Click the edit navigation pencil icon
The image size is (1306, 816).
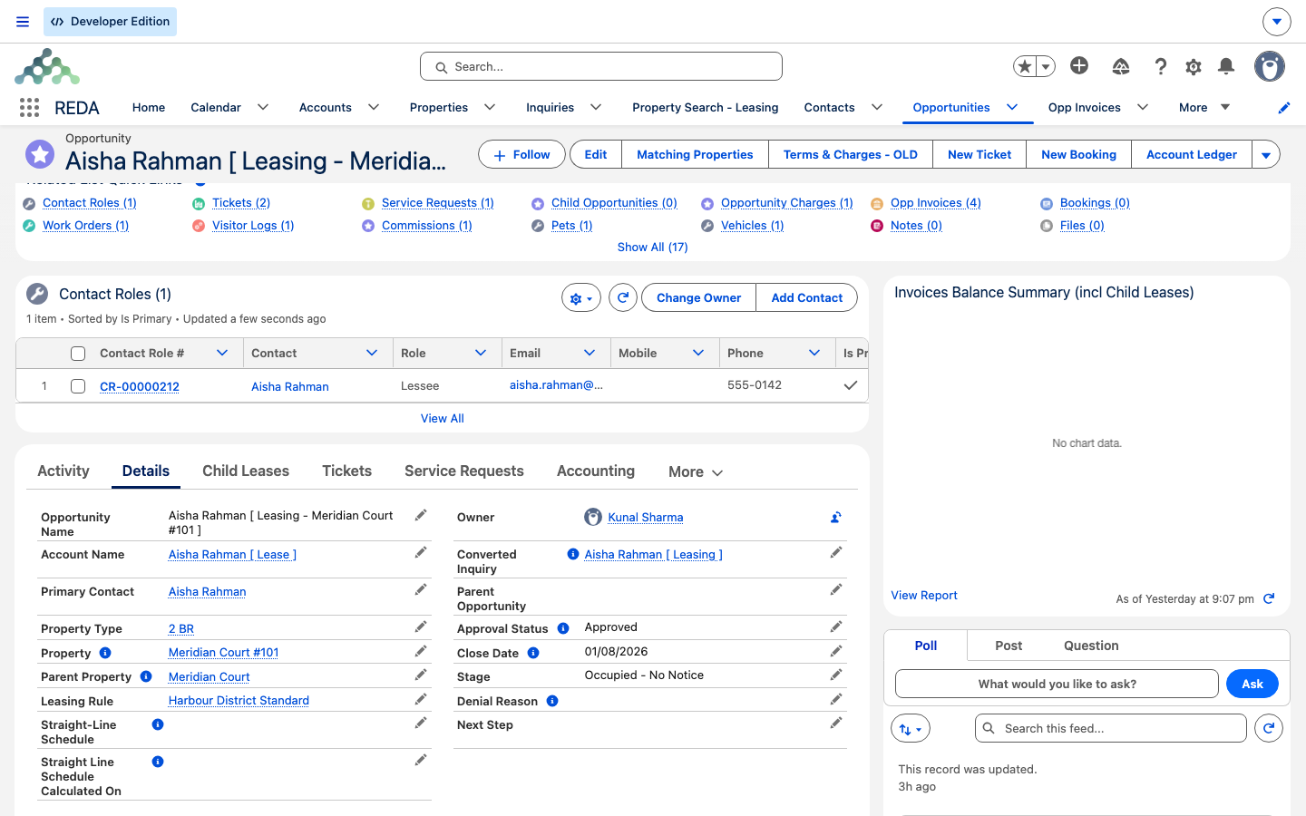tap(1284, 108)
